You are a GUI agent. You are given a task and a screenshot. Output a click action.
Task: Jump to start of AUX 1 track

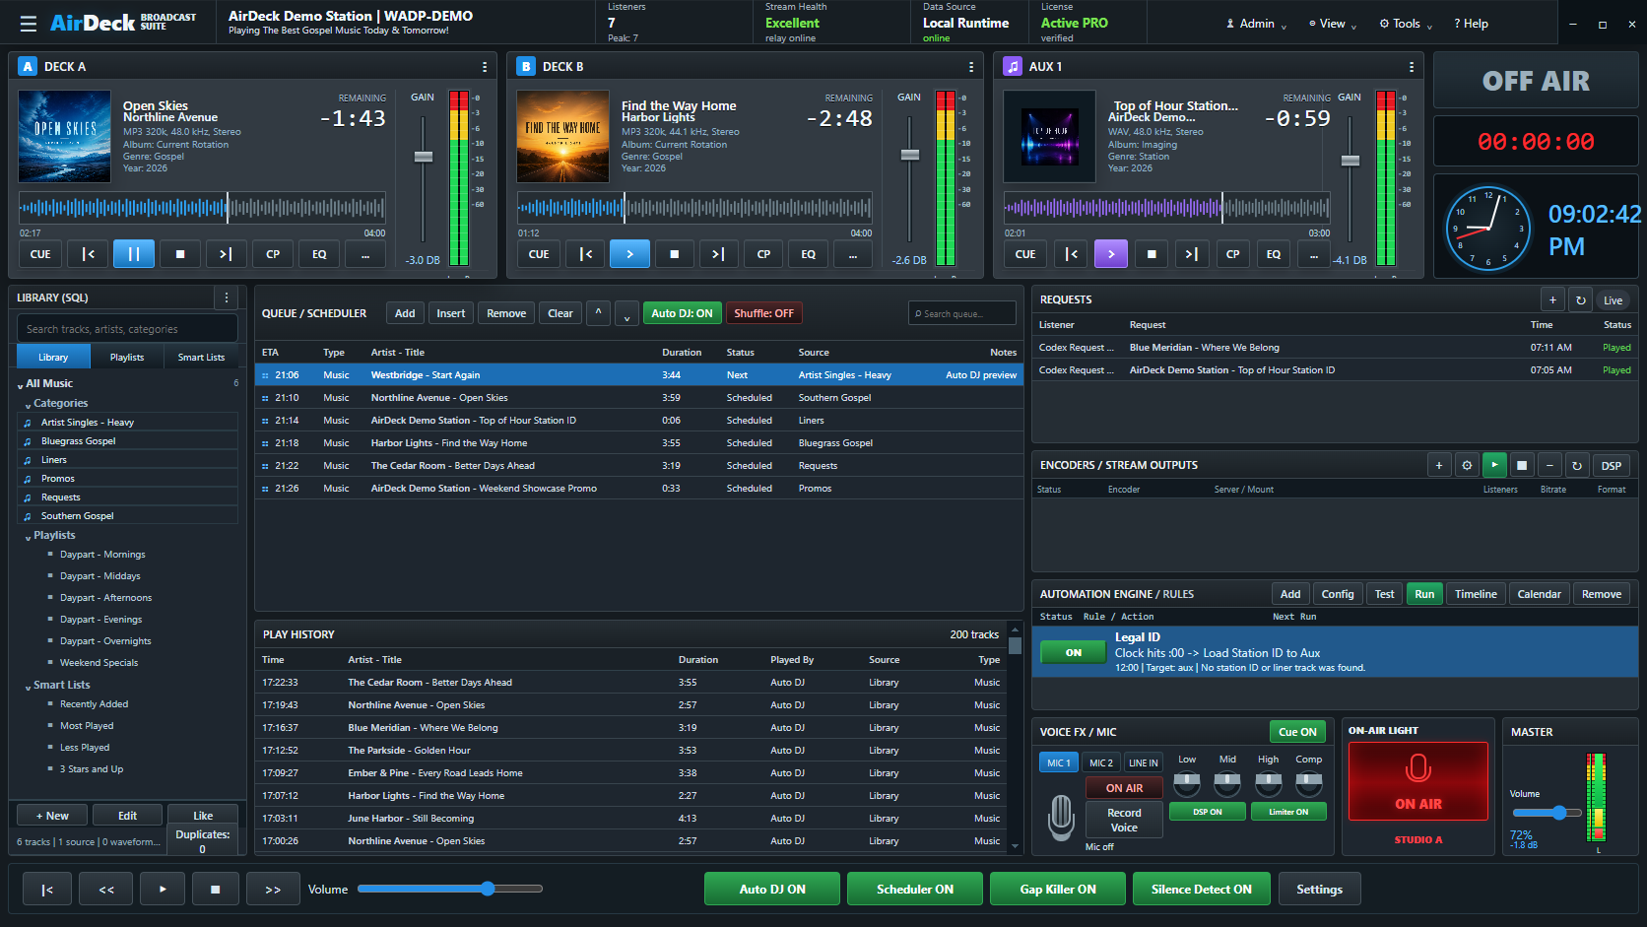pos(1071,254)
